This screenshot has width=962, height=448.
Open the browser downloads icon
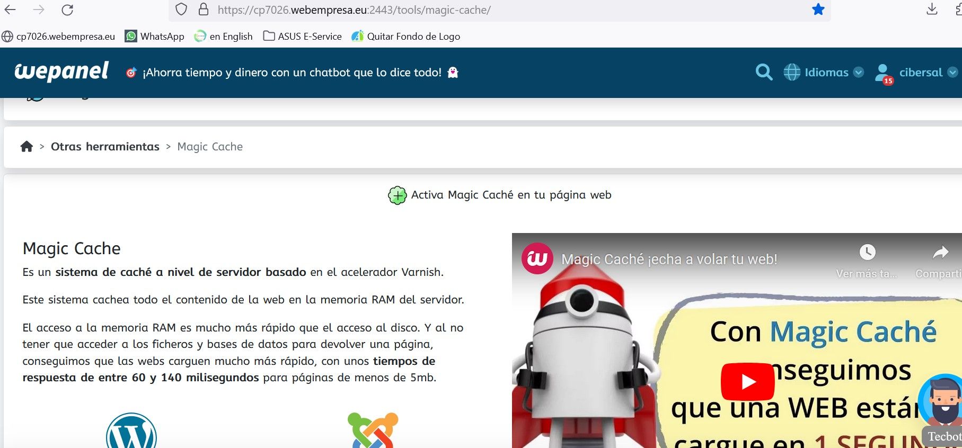[x=932, y=10]
